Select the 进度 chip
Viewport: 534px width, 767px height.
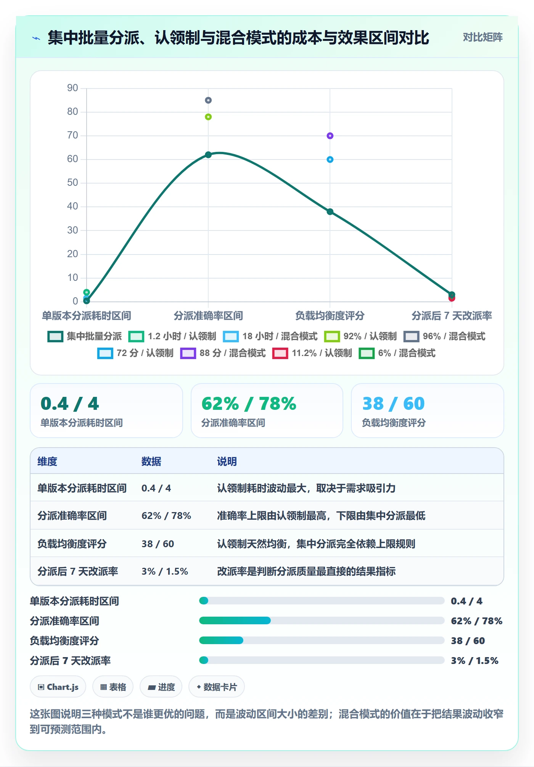point(161,687)
